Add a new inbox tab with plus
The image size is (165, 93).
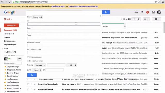[x=125, y=26]
